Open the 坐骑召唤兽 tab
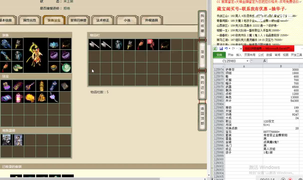Viewport: 303px width, 180px height. pos(78,20)
